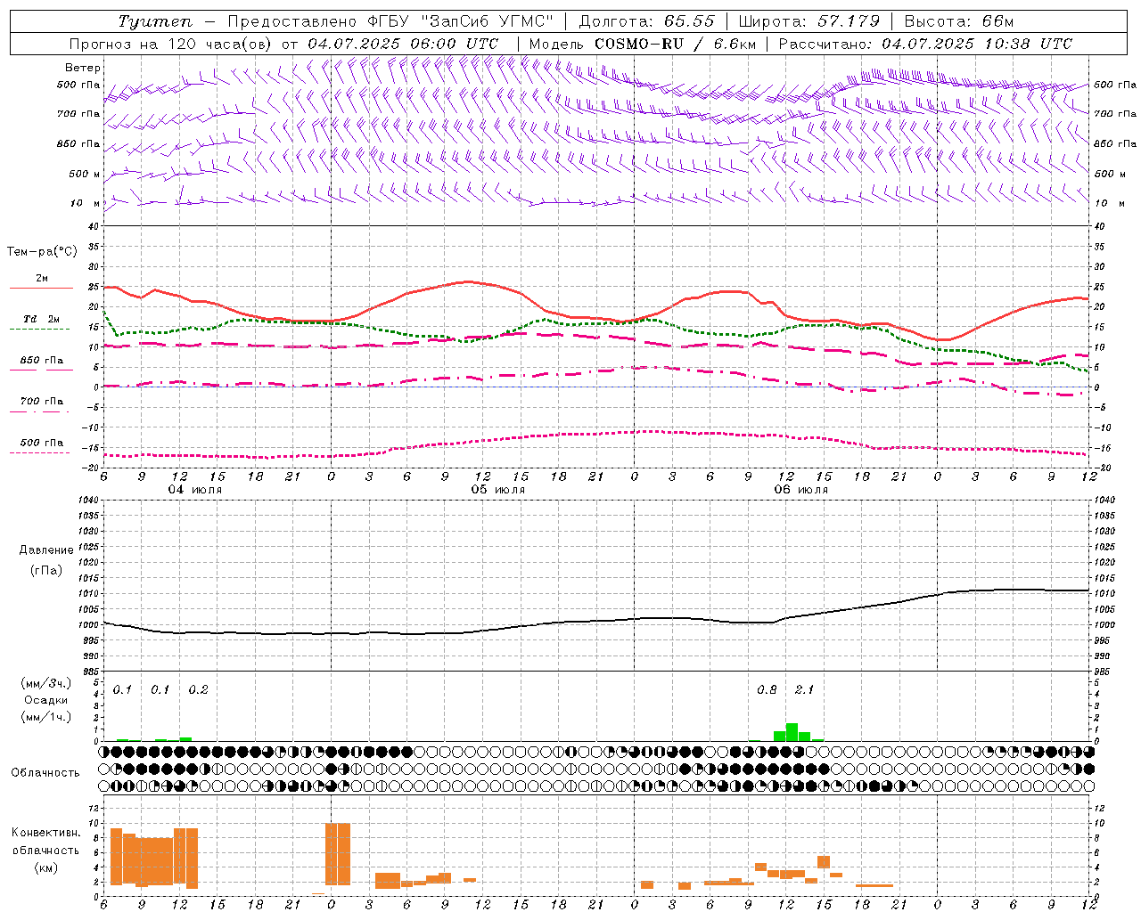Click the "(км)" unit under convective cloudiness
This screenshot has width=1141, height=912.
click(x=46, y=867)
